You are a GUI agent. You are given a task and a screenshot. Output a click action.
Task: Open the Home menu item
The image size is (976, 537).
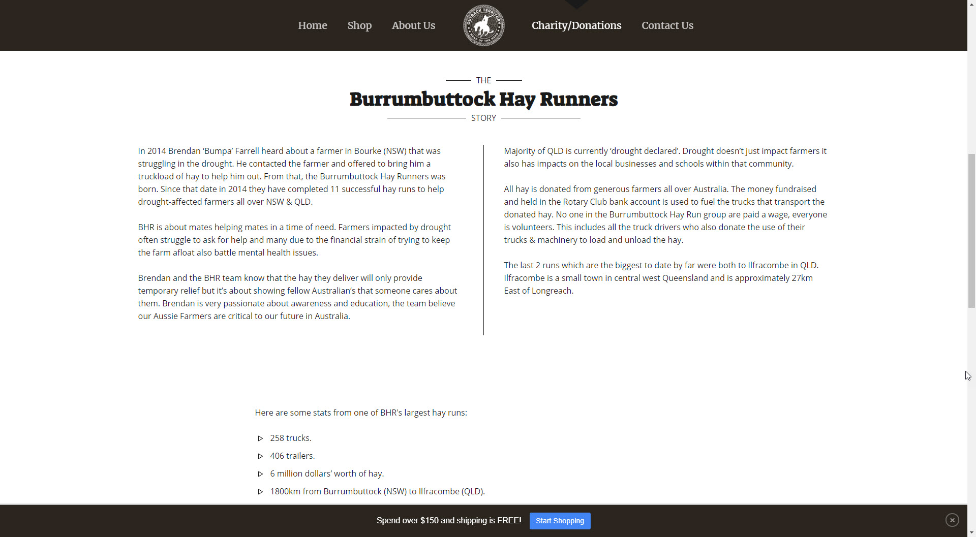pos(312,25)
